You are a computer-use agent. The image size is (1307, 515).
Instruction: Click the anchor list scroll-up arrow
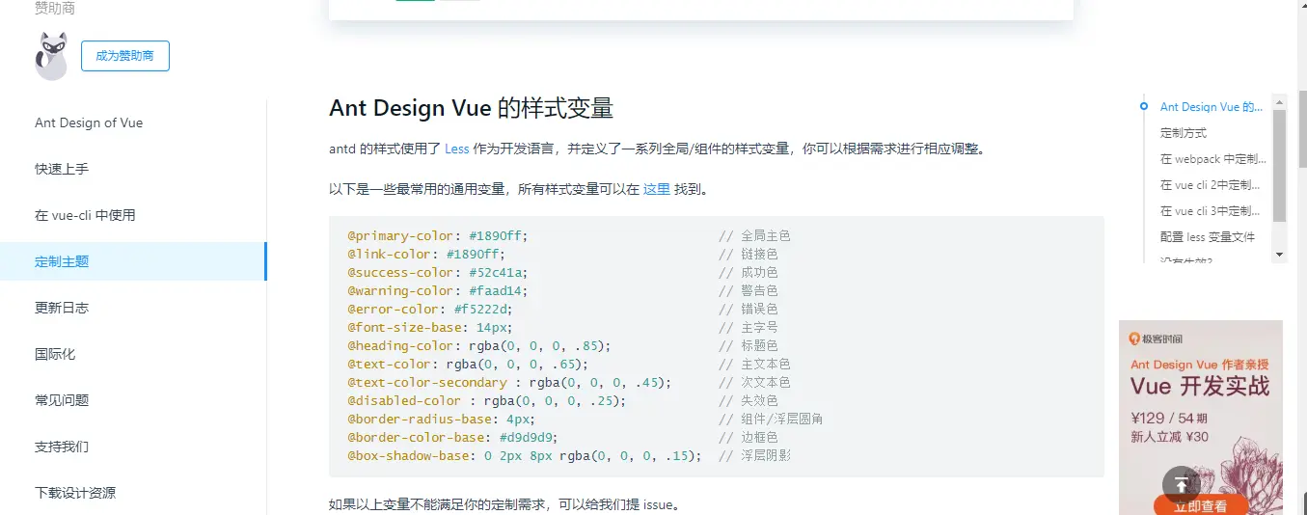click(1280, 100)
